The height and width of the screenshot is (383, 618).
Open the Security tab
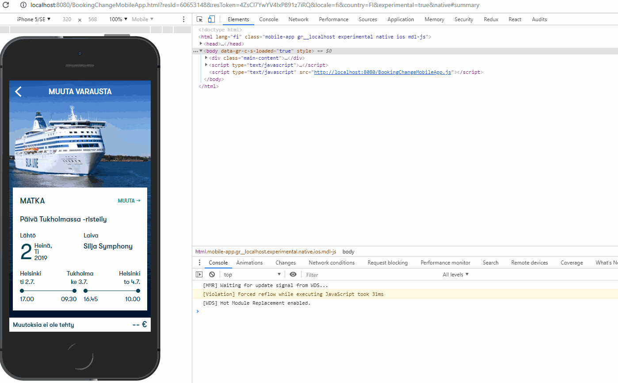click(x=464, y=19)
